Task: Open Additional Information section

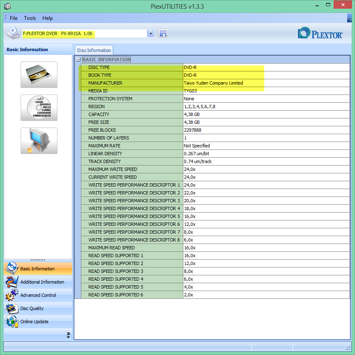Action: tap(38, 282)
